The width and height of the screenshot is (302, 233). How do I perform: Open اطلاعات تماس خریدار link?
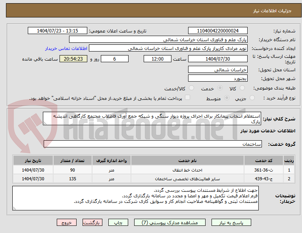(66, 48)
